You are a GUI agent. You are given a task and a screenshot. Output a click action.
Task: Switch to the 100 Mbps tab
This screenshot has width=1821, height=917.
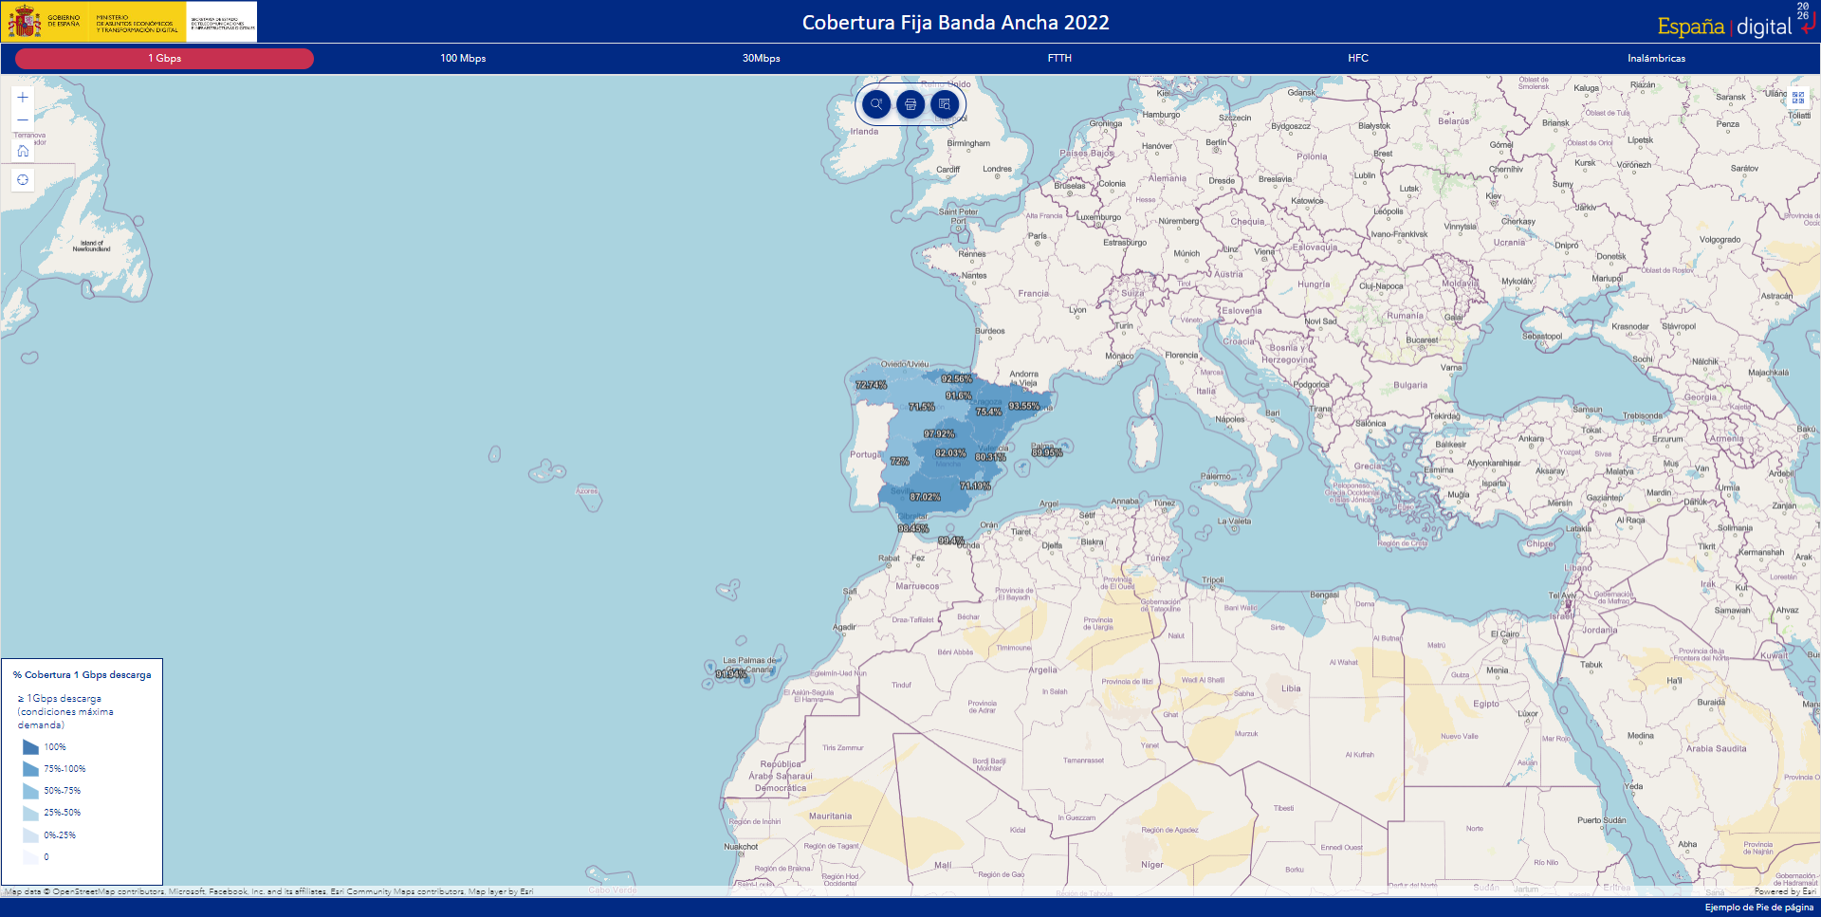(x=463, y=59)
